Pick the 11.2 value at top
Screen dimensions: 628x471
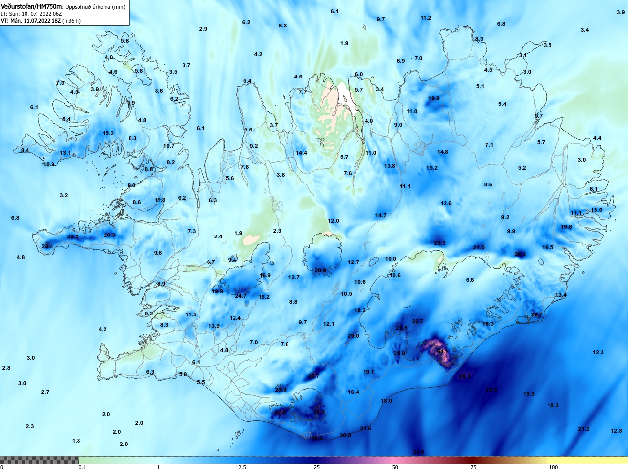coord(426,18)
